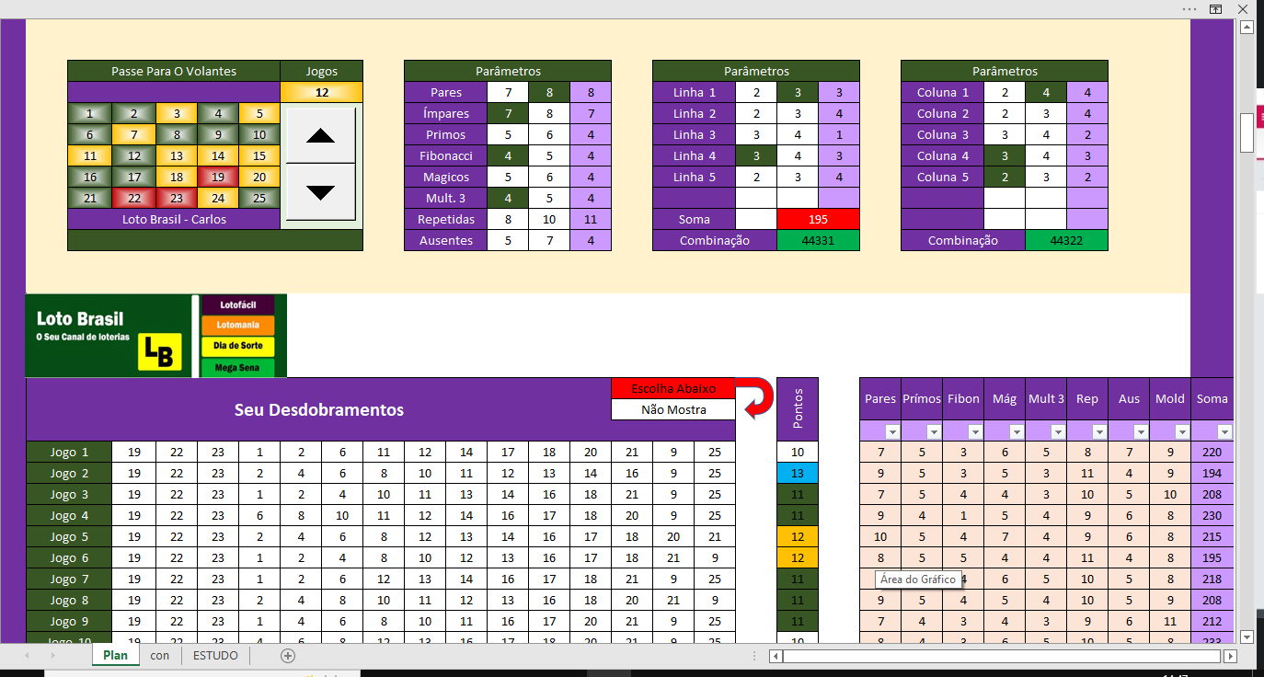Click the Pontos column header
The height and width of the screenshot is (677, 1264).
click(x=798, y=408)
